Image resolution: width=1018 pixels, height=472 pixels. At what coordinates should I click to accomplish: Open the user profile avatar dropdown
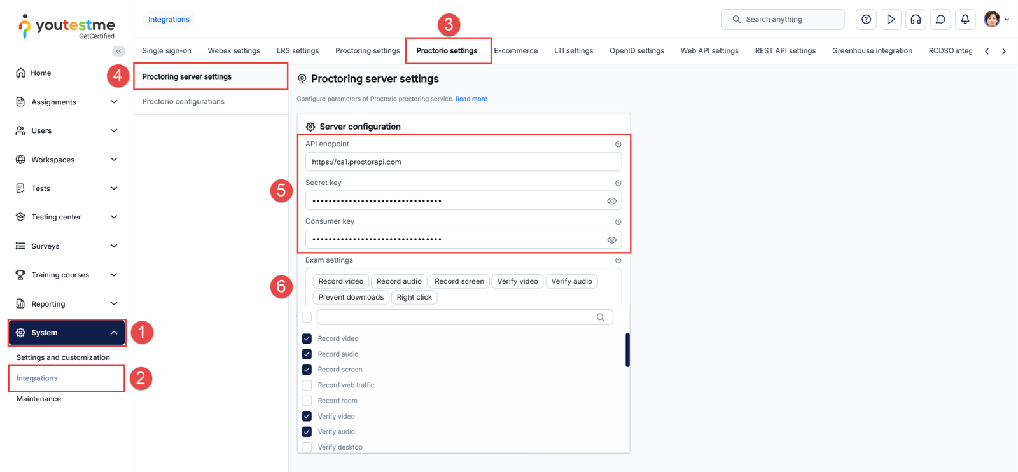tap(996, 20)
